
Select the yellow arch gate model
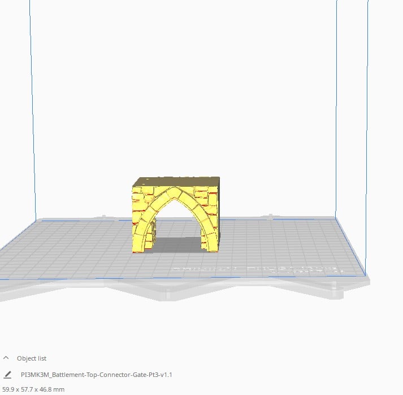[x=176, y=214]
